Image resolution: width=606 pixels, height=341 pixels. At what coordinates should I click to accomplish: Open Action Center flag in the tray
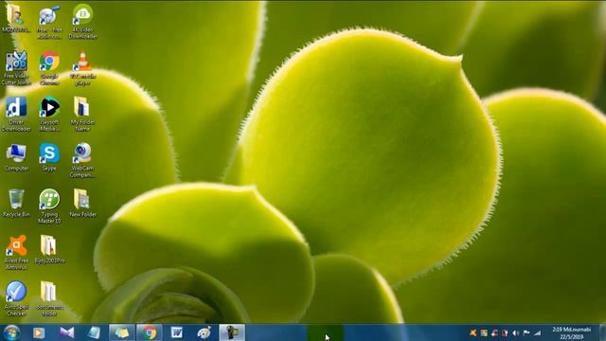tap(526, 332)
